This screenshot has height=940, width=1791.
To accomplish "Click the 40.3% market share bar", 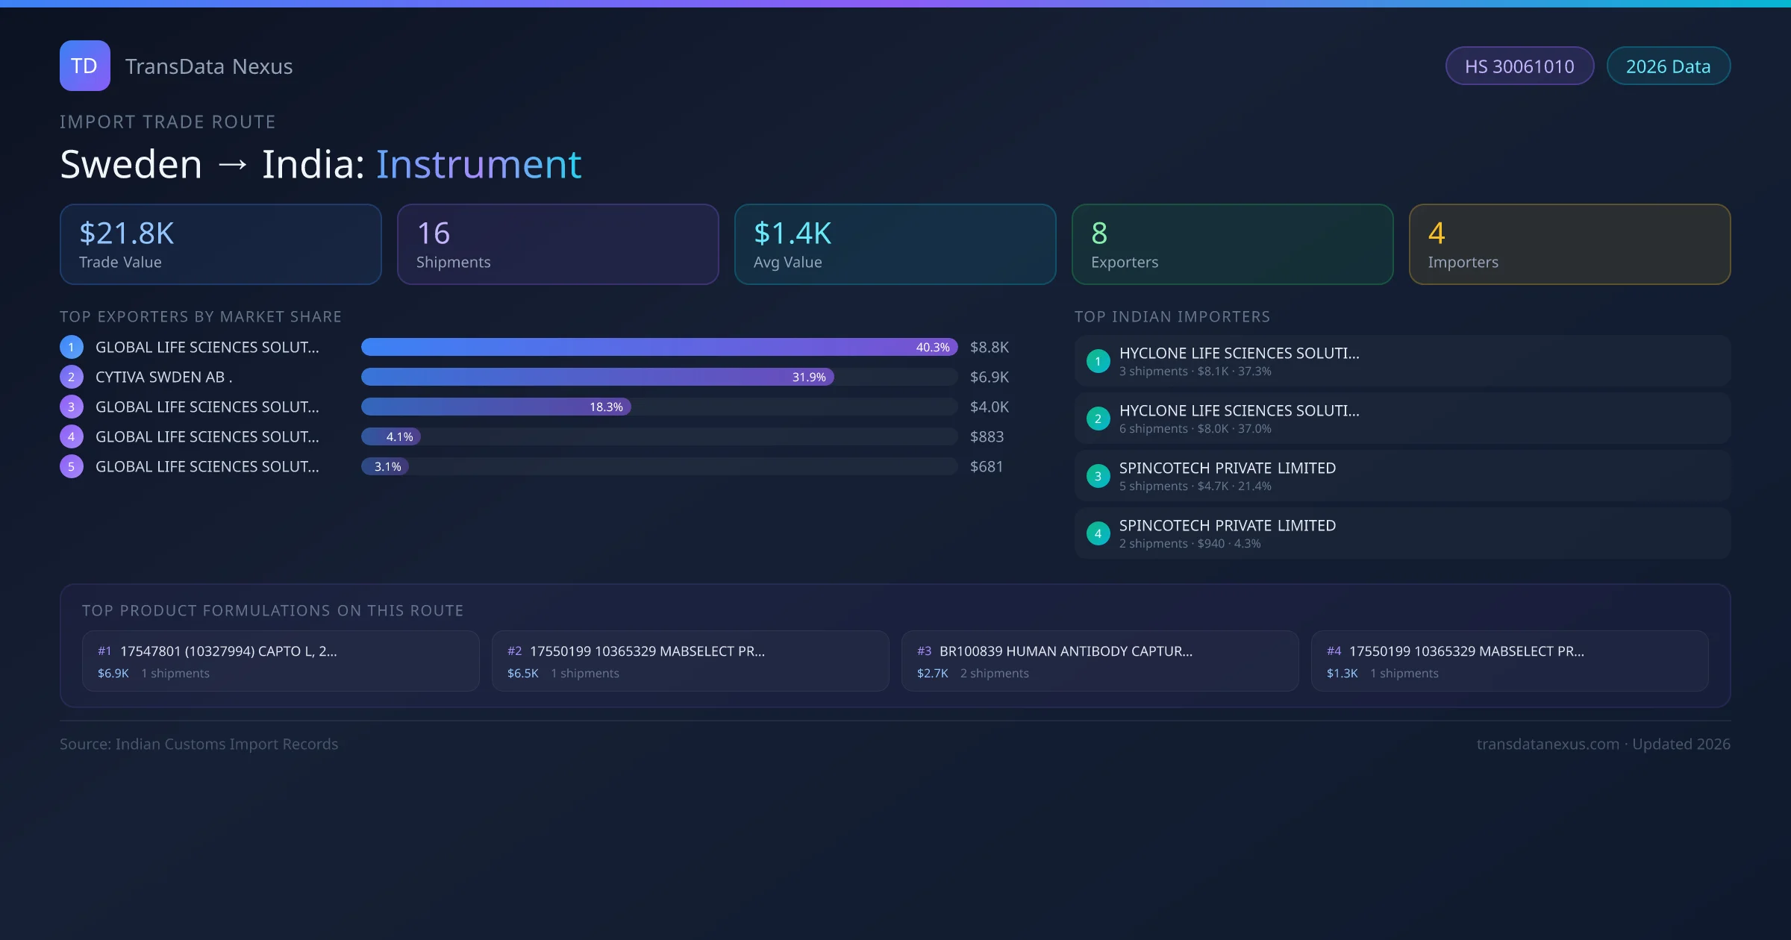I will [658, 347].
